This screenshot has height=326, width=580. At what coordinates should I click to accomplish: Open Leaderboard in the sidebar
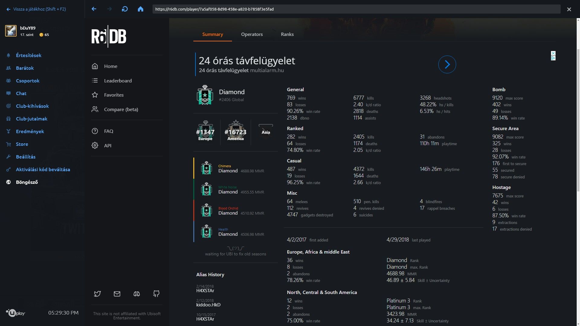click(118, 81)
